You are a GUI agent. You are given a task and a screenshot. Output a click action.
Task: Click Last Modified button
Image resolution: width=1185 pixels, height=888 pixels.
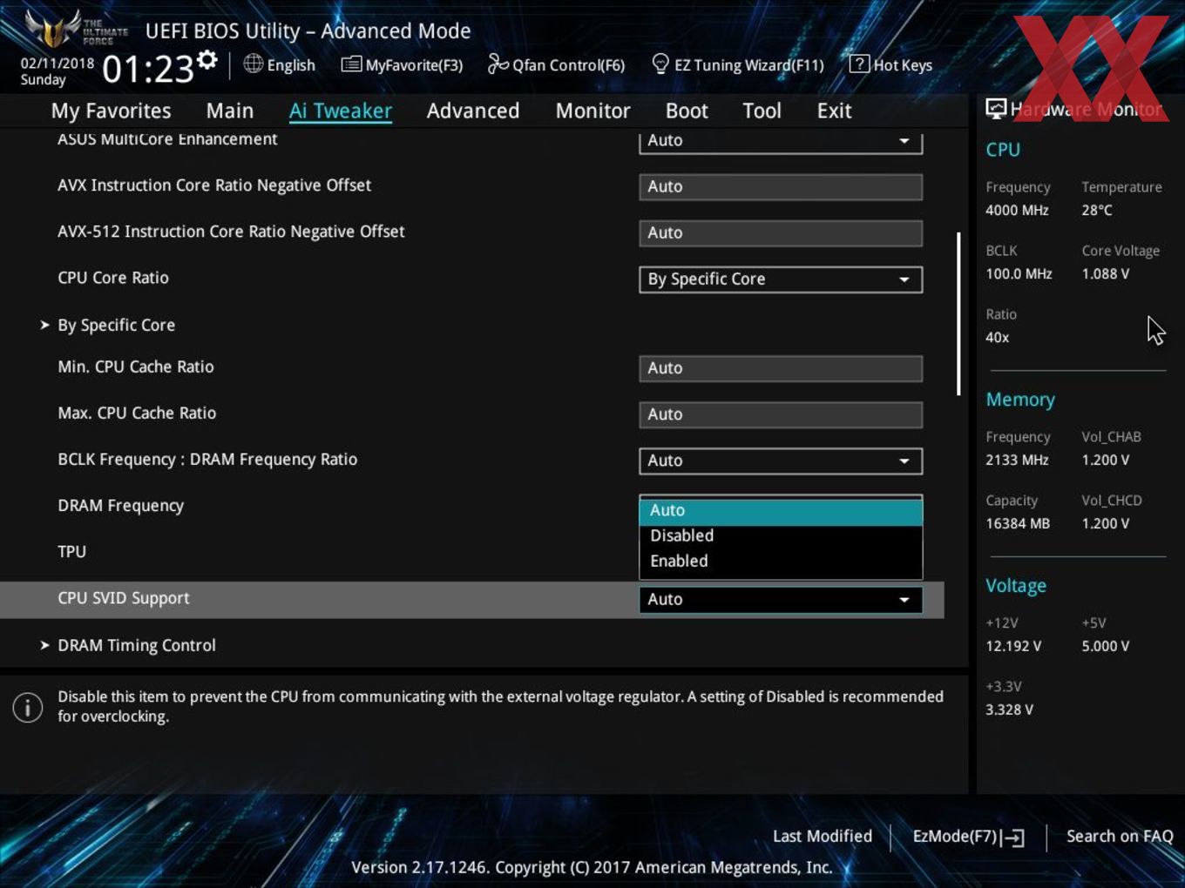pyautogui.click(x=823, y=836)
